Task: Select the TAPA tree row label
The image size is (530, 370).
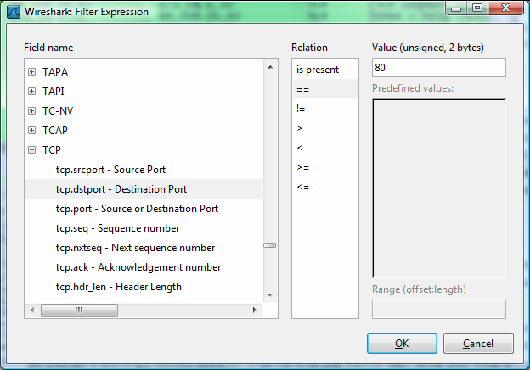Action: (x=55, y=72)
